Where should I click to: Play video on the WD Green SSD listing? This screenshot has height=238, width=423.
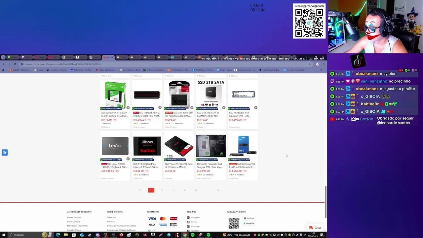click(128, 108)
